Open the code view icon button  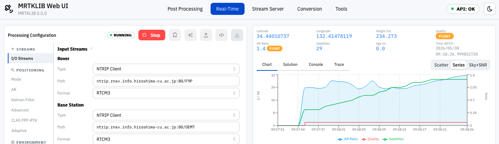pyautogui.click(x=222, y=35)
